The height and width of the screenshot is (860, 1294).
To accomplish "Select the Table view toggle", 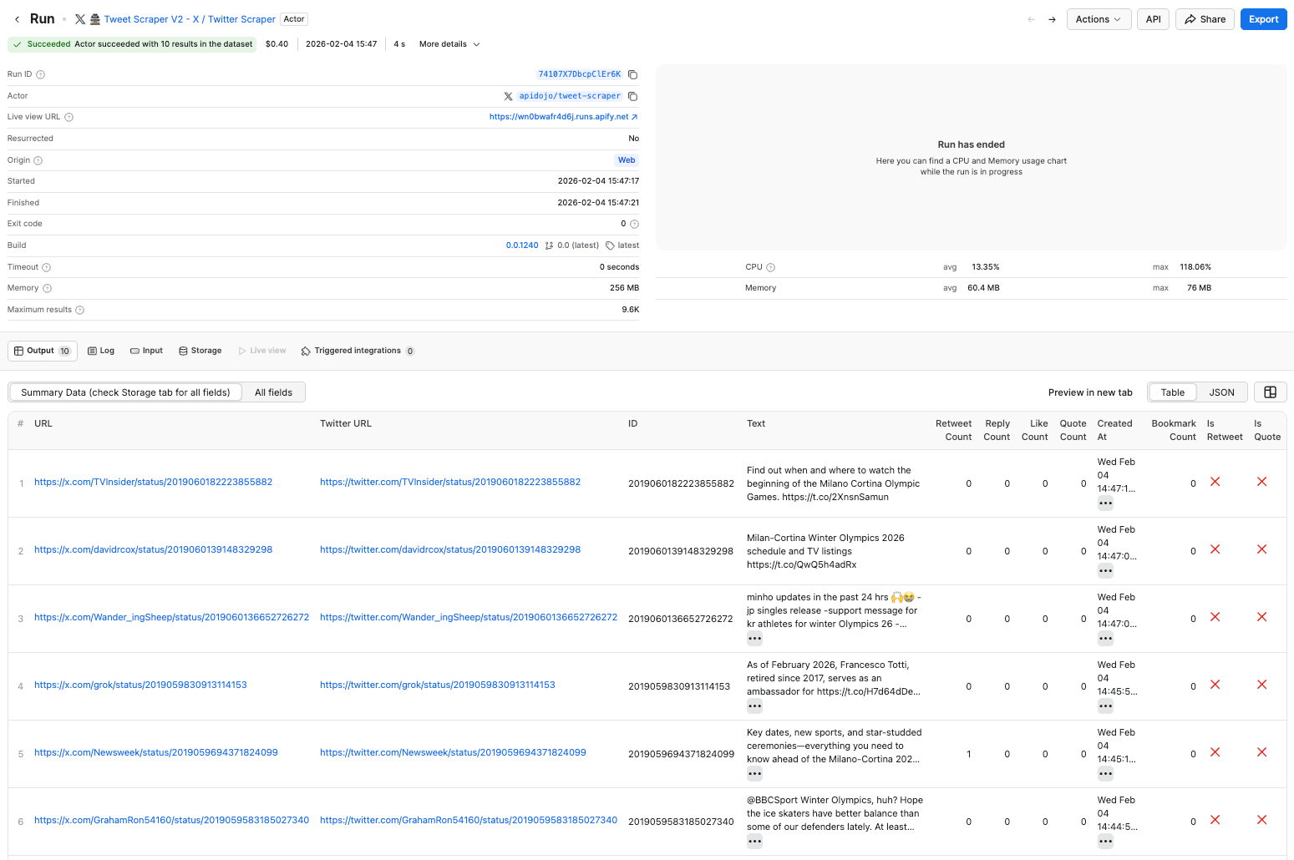I will pos(1172,392).
